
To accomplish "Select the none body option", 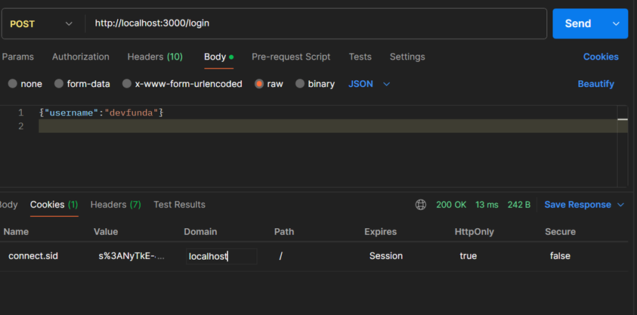I will point(13,84).
